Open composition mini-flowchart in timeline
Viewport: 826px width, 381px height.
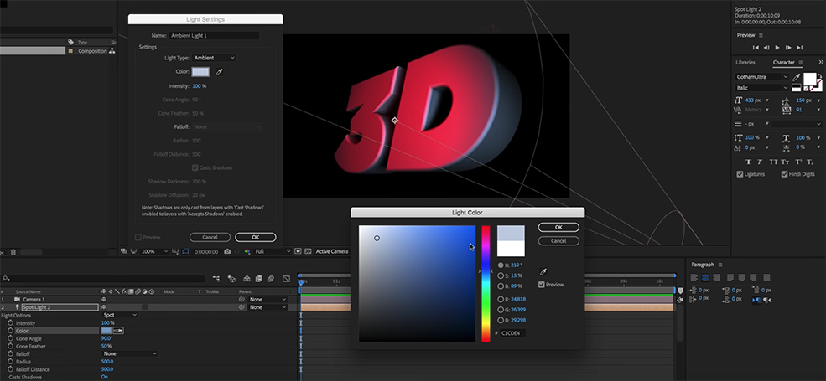[x=216, y=279]
